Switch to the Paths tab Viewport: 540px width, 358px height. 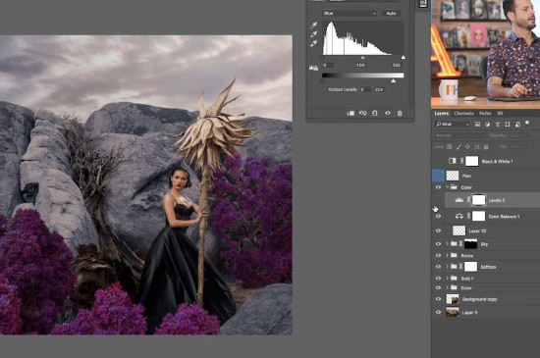coord(485,113)
